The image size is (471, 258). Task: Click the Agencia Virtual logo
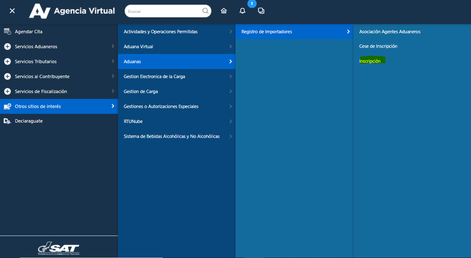(x=72, y=11)
